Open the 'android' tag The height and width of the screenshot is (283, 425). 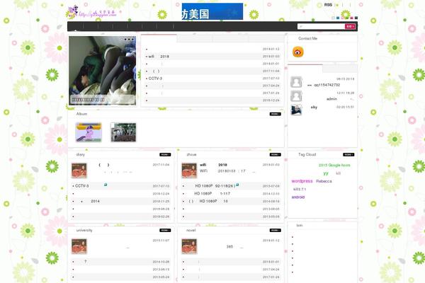coord(298,197)
